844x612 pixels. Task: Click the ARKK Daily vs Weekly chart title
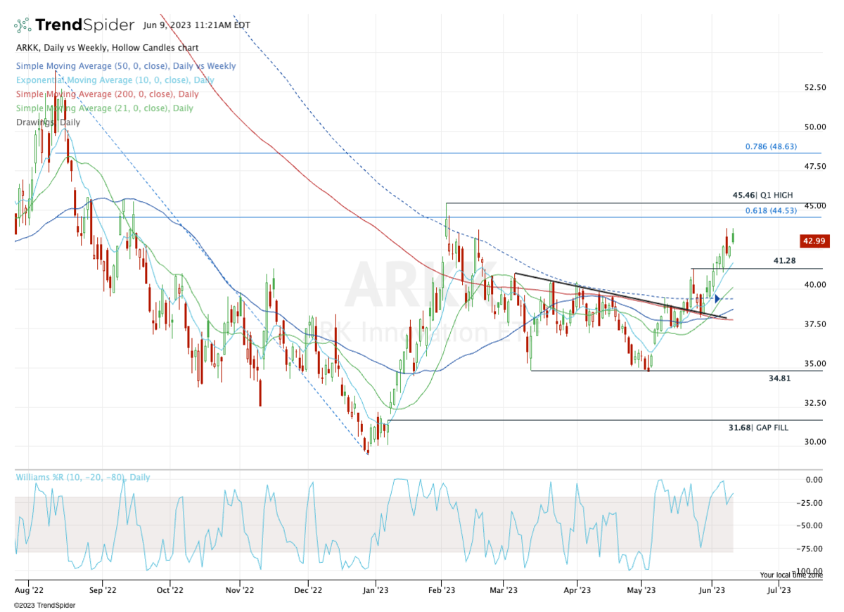pyautogui.click(x=106, y=48)
